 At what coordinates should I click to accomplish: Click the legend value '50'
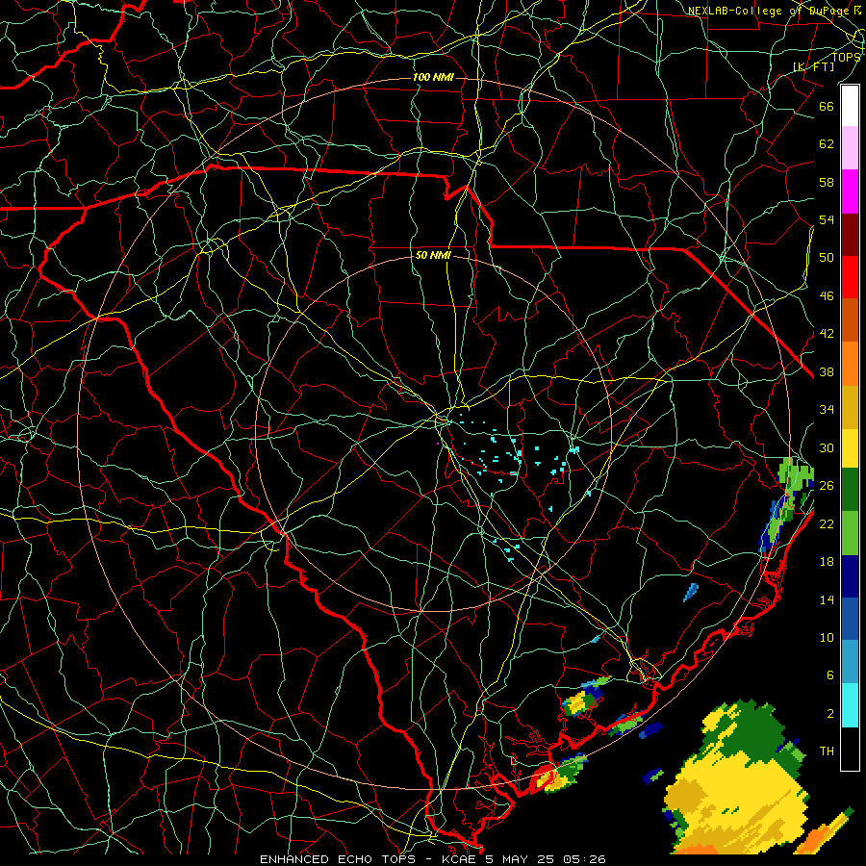[x=827, y=258]
